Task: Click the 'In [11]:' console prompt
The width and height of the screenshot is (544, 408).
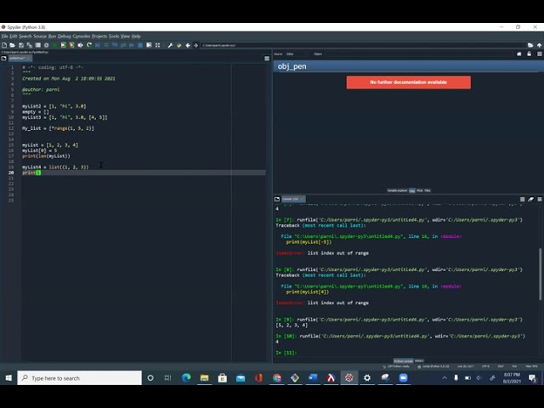Action: [x=286, y=353]
